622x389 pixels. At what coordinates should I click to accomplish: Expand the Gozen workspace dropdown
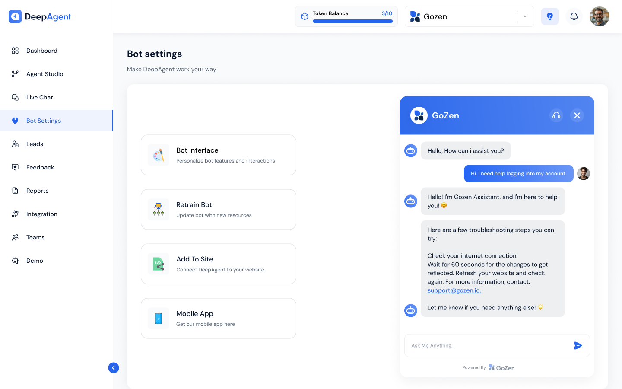525,16
